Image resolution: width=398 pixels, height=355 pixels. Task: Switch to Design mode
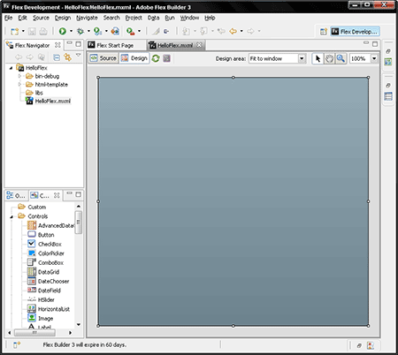pos(134,58)
